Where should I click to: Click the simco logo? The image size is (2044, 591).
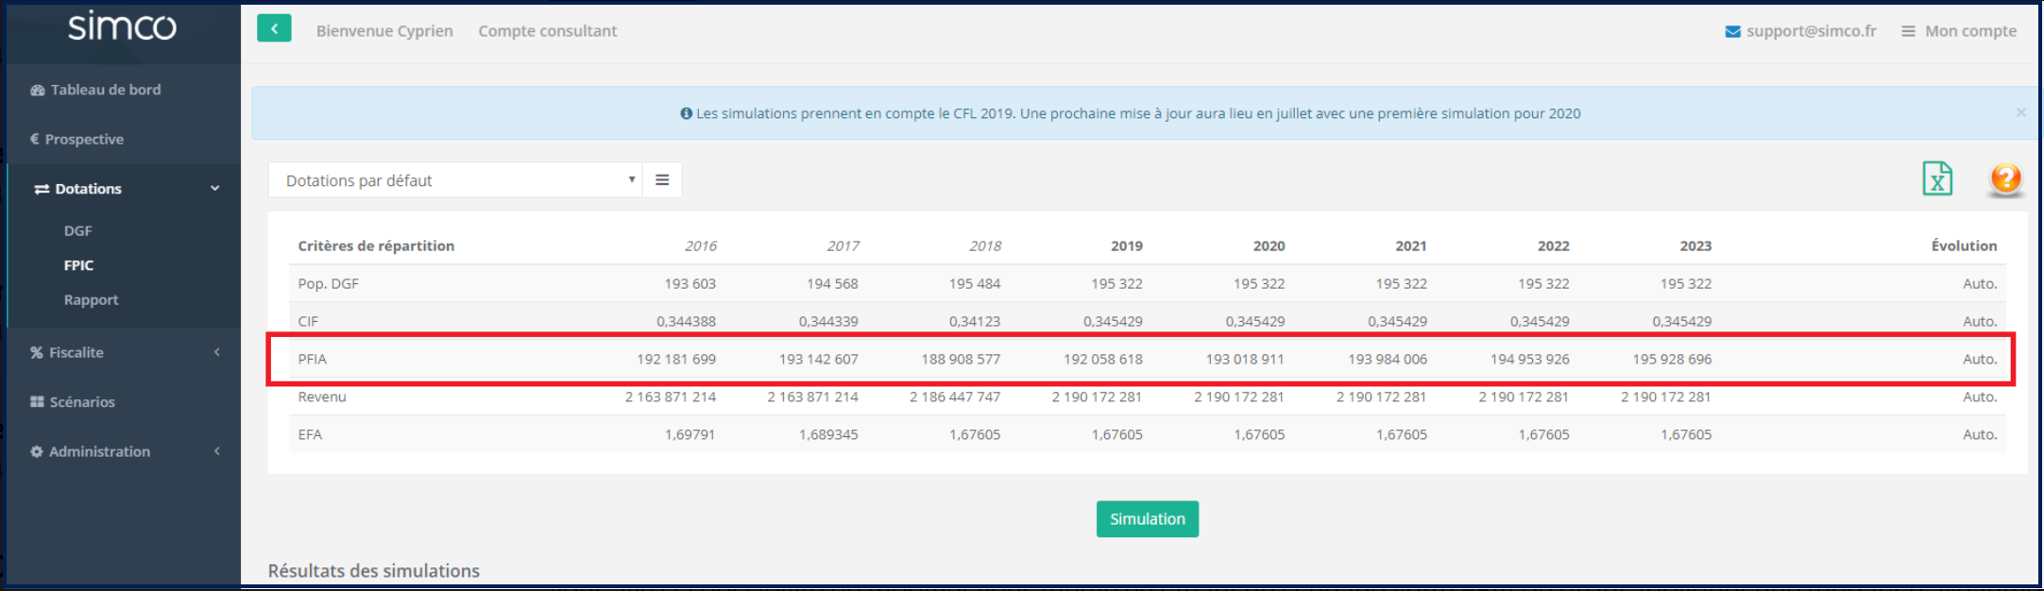122,26
